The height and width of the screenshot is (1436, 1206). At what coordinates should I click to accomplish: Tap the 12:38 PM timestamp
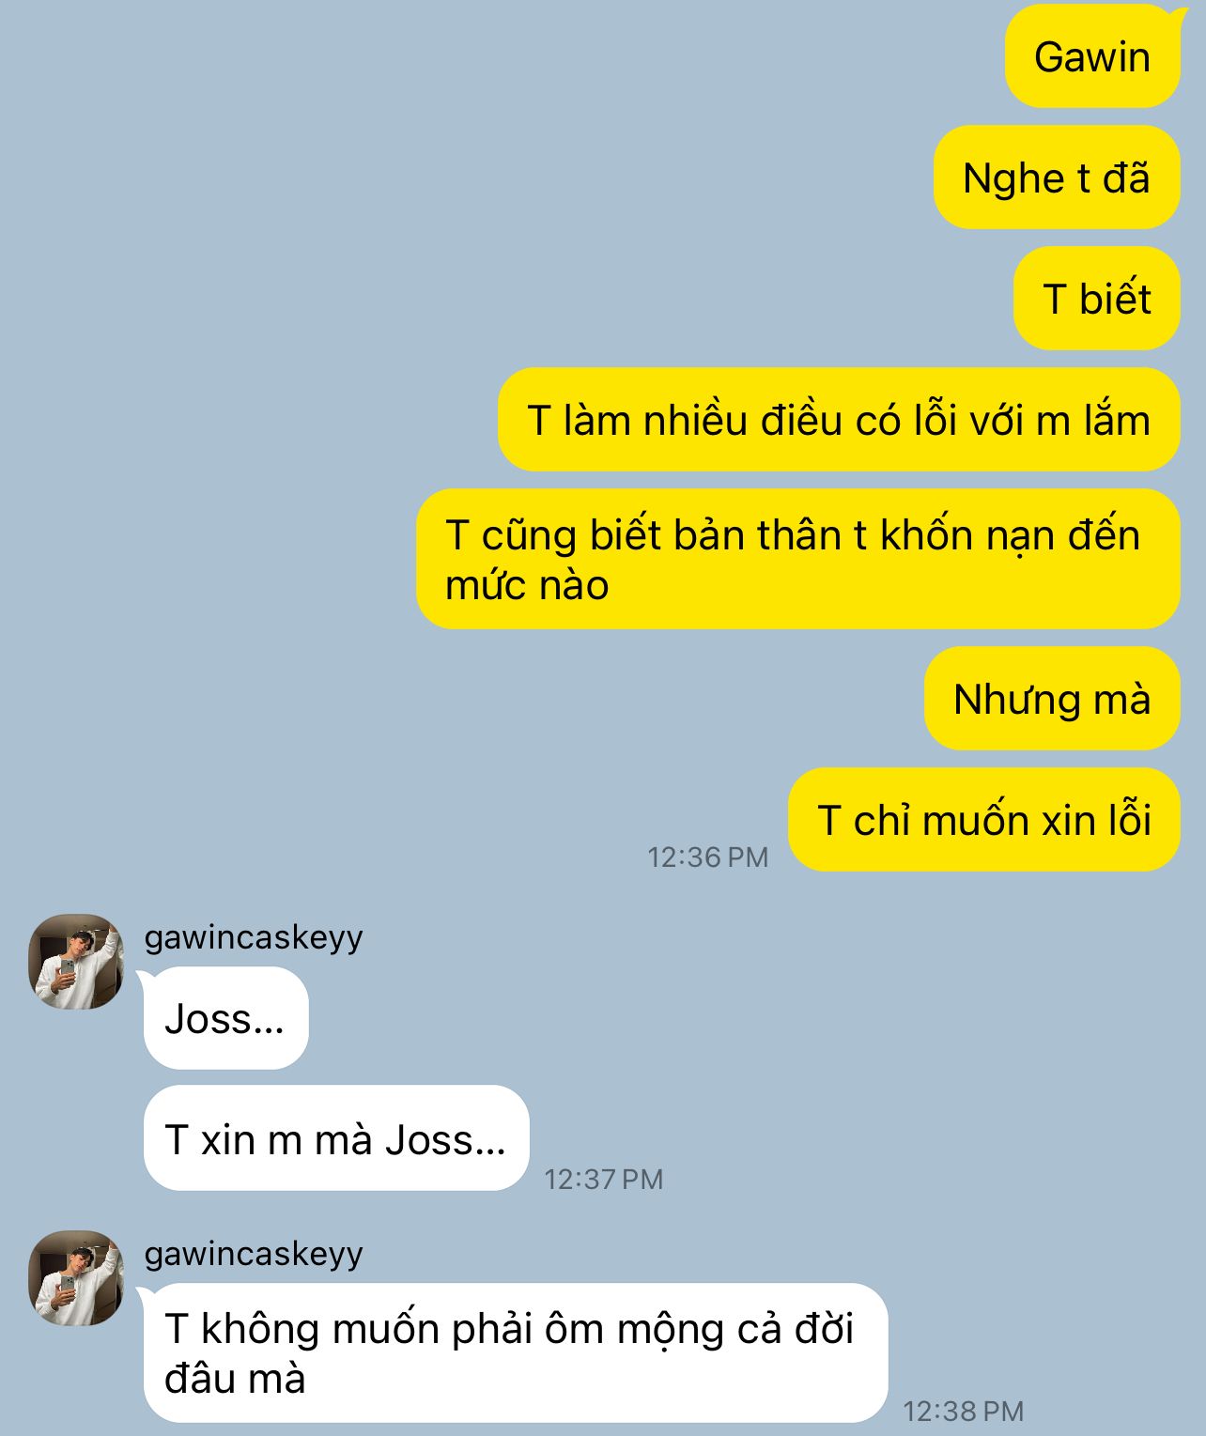coord(964,1411)
